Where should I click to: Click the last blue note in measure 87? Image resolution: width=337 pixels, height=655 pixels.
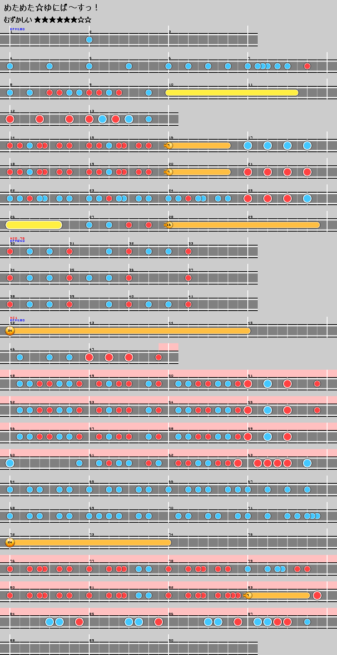pos(307,622)
